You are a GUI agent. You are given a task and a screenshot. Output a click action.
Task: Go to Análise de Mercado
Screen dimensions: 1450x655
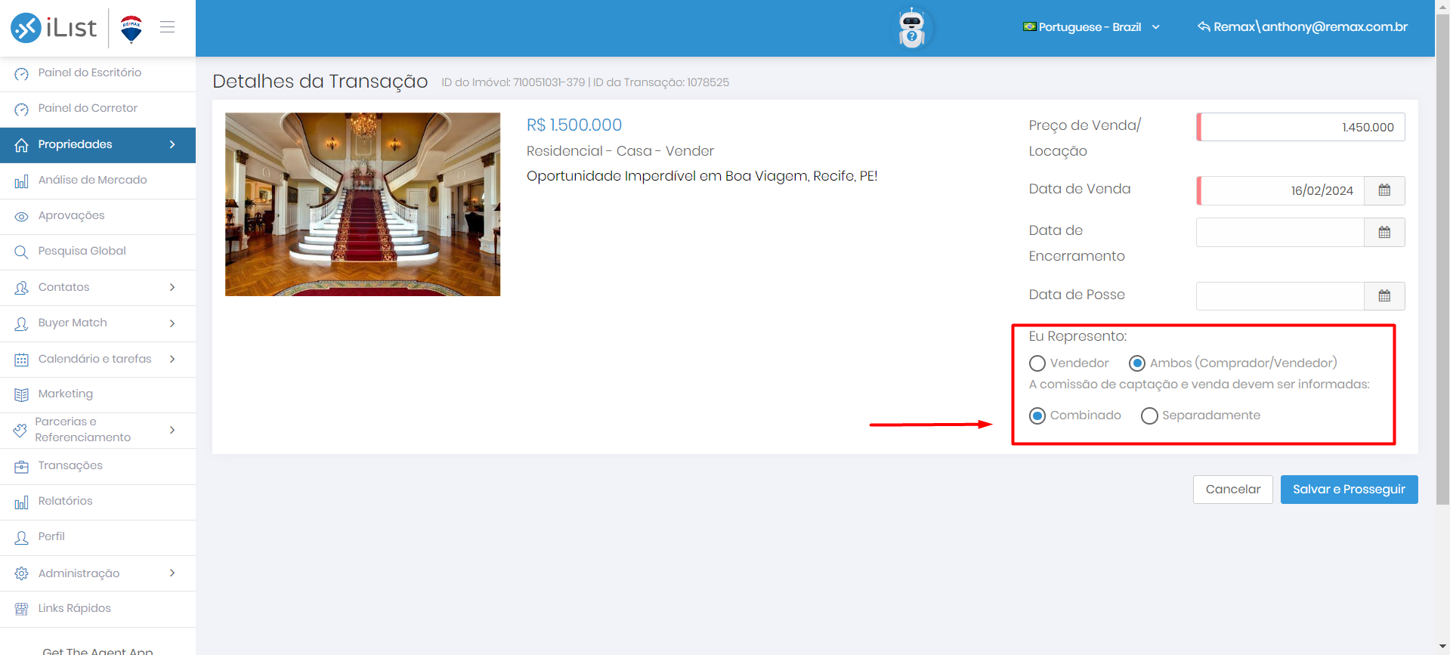coord(98,181)
